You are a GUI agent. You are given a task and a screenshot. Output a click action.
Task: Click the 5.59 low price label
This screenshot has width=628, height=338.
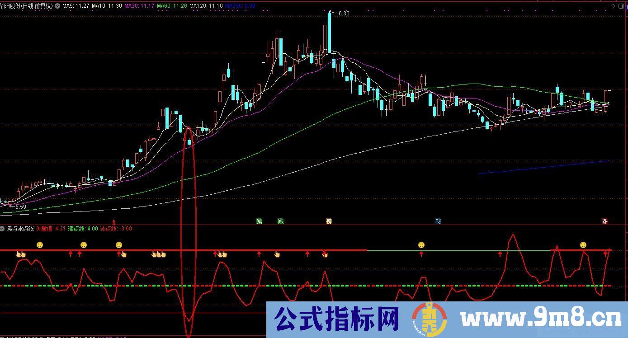point(21,207)
